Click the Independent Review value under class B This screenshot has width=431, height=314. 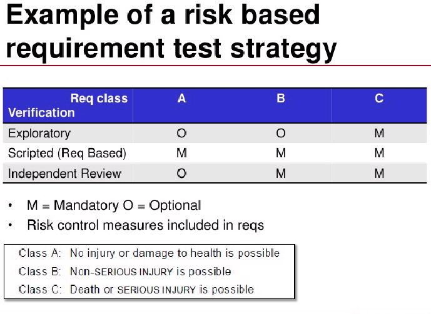281,174
